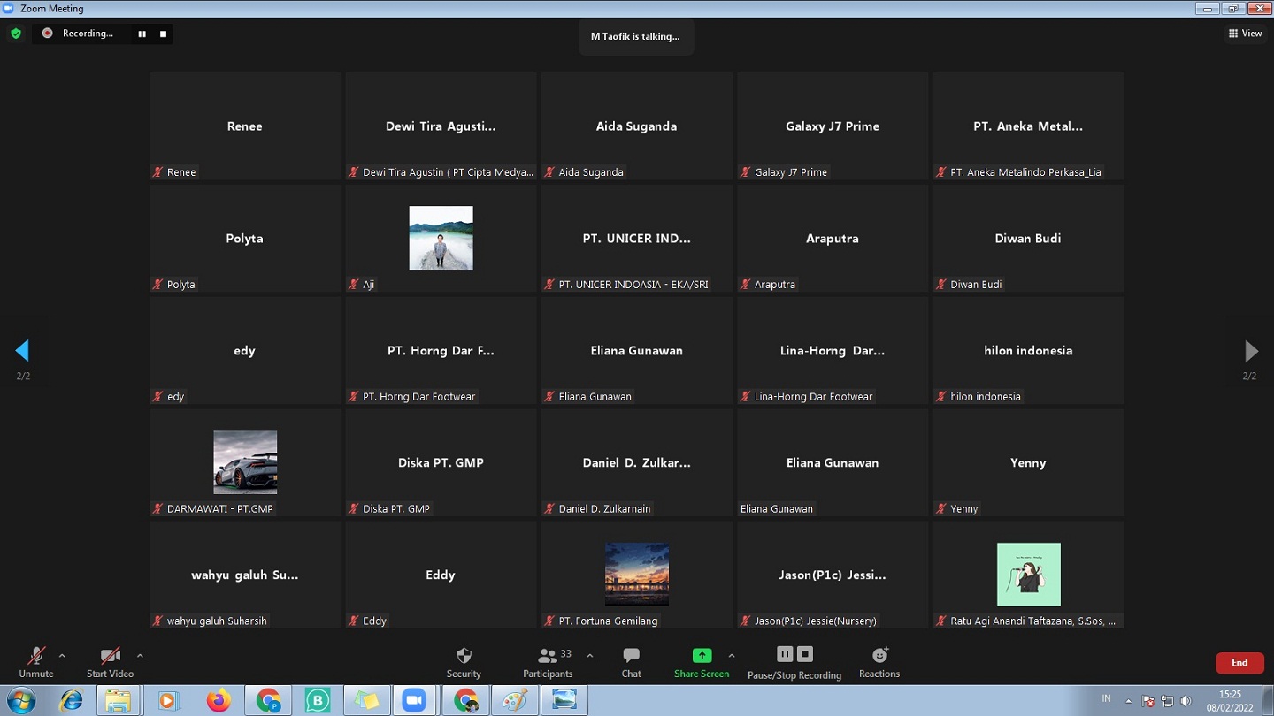Pause recording from the top recording bar
The width and height of the screenshot is (1274, 716).
click(x=142, y=34)
